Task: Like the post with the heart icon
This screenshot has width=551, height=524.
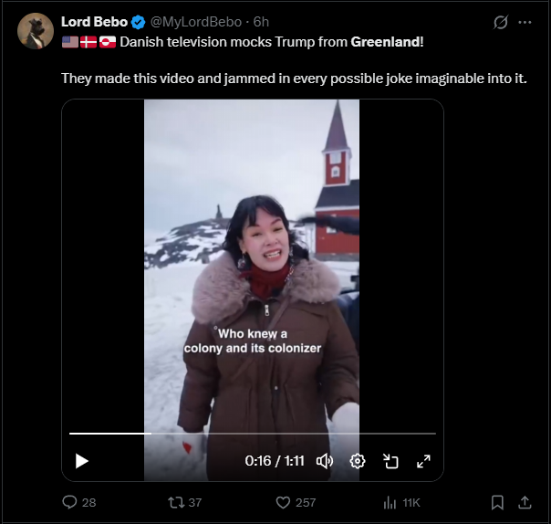Action: click(x=283, y=502)
